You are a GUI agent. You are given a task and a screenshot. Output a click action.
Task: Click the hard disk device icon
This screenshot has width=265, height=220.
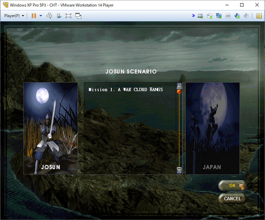[x=200, y=16]
